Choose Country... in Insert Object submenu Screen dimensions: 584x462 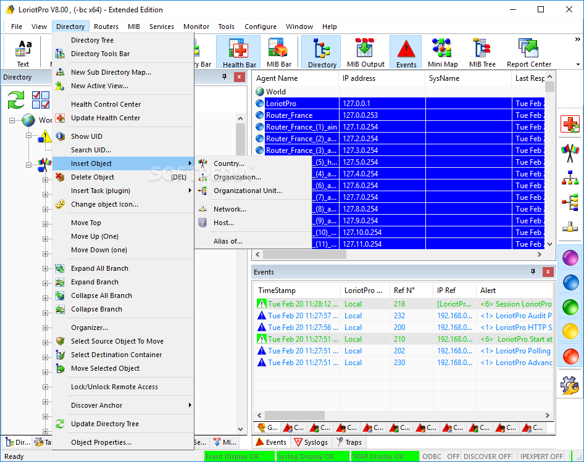(253, 163)
